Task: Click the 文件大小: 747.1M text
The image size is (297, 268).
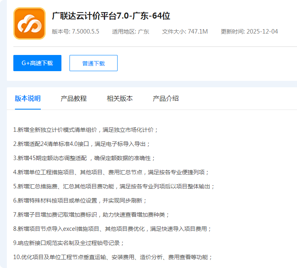Action: (x=185, y=32)
